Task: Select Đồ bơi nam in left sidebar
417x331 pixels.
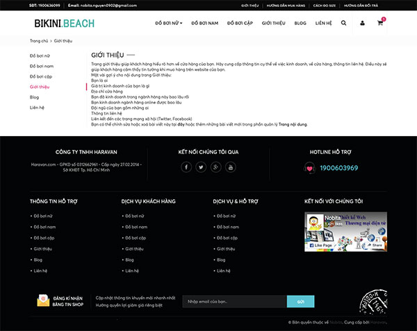Action: pyautogui.click(x=42, y=66)
